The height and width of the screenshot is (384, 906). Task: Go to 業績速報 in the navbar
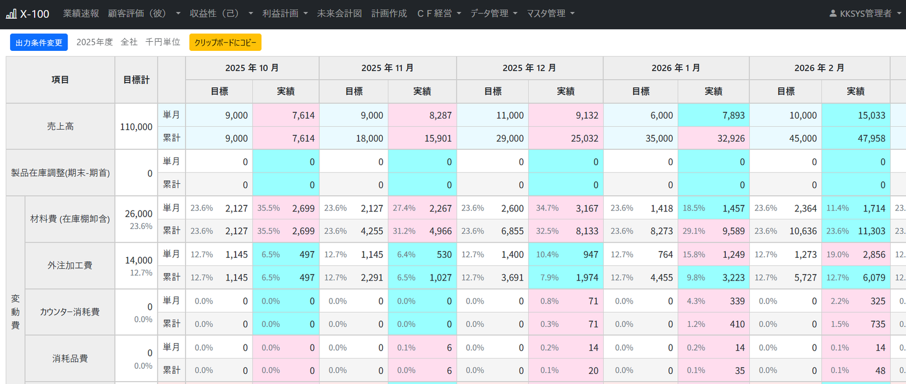[81, 14]
